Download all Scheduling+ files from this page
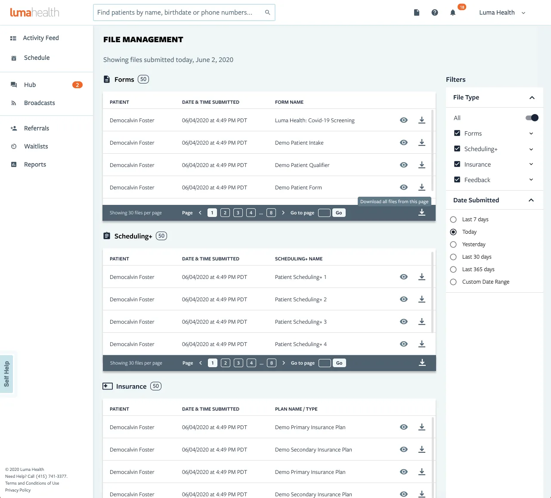 [422, 362]
